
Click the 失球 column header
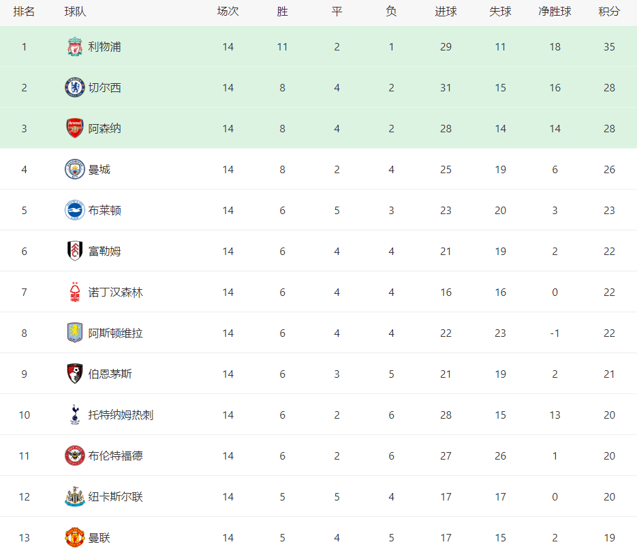point(500,12)
